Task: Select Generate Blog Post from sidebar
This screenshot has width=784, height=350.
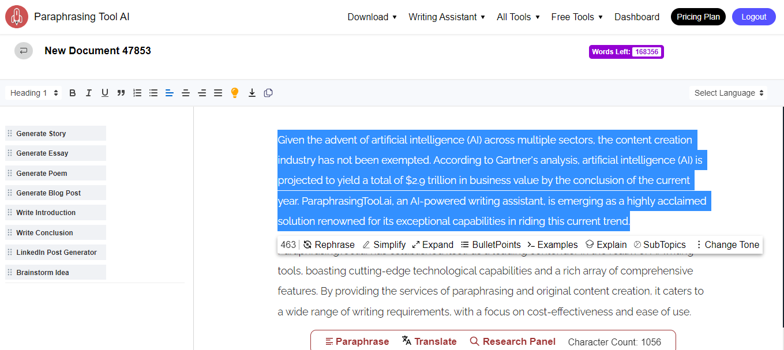Action: point(55,193)
